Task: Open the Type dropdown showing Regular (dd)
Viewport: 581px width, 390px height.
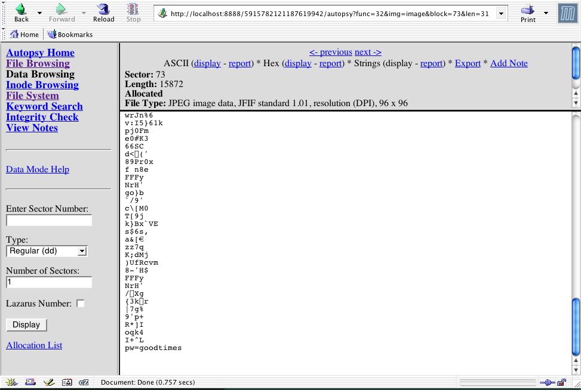Action: (x=47, y=251)
